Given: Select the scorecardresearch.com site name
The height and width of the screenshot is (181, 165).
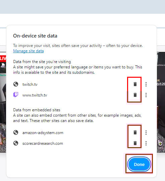Looking at the screenshot, I should pyautogui.click(x=43, y=143).
